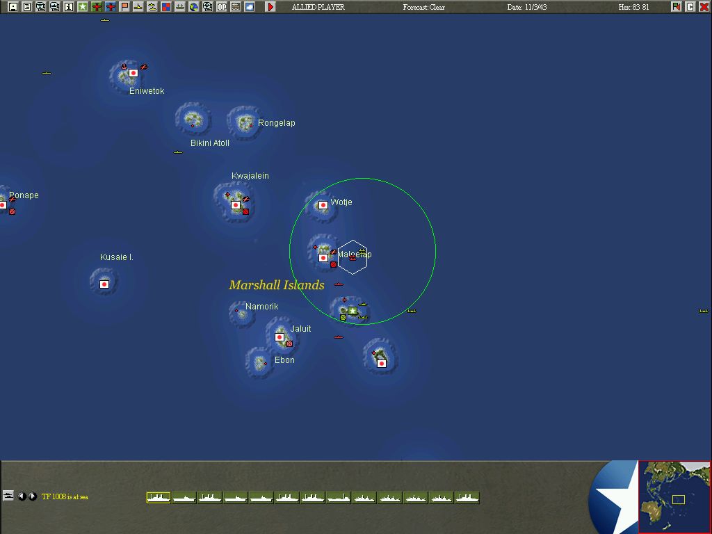
Task: Select the Japanese base flag at Kusaie I.
Action: pos(104,284)
